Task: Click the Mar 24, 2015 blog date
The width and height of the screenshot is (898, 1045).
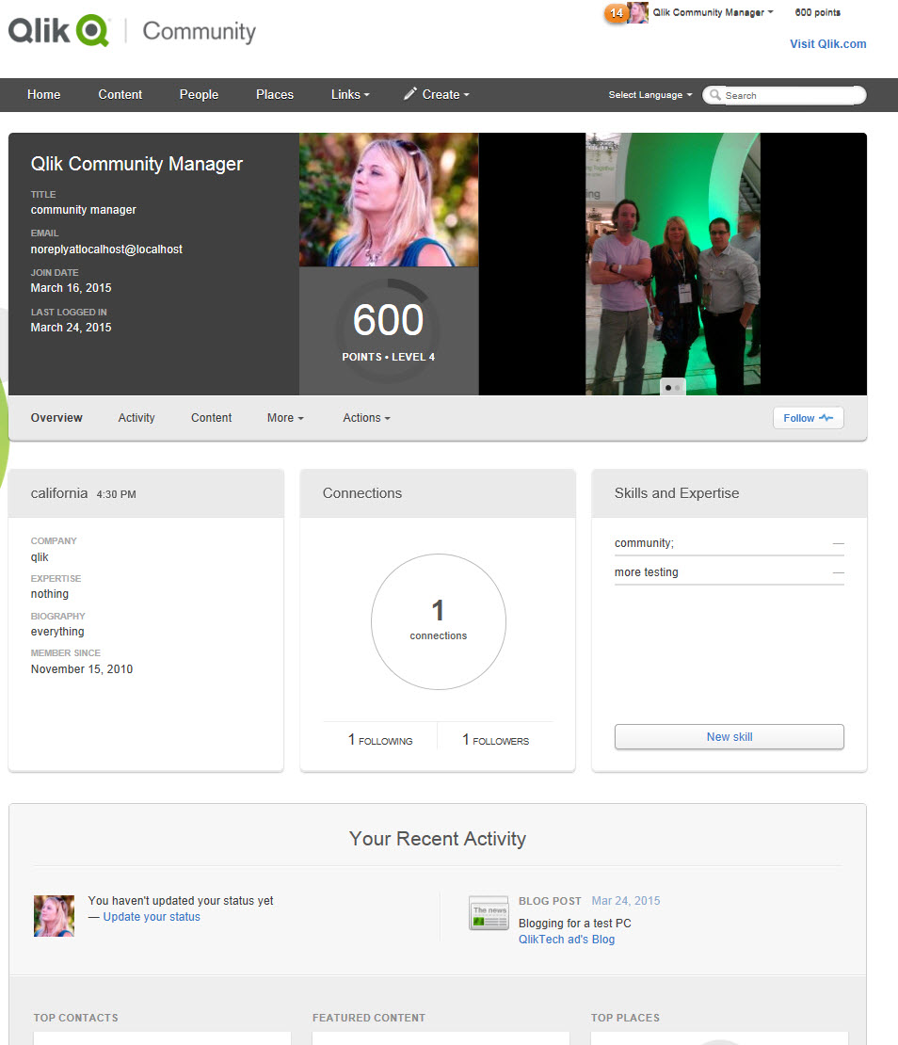Action: coord(626,901)
